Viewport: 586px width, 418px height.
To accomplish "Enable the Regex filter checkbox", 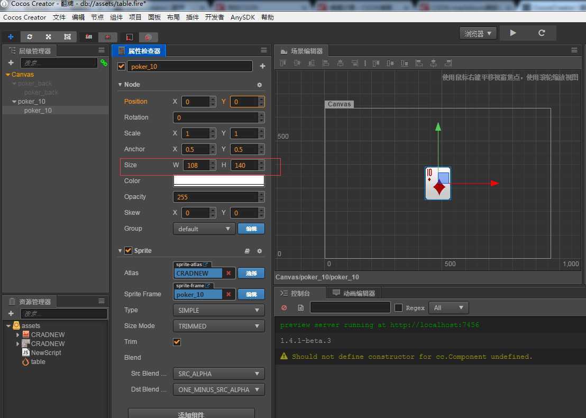I will [x=399, y=307].
